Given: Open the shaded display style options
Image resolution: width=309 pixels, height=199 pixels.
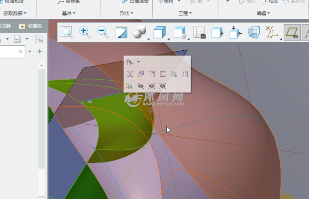Looking at the screenshot, I should (140, 32).
